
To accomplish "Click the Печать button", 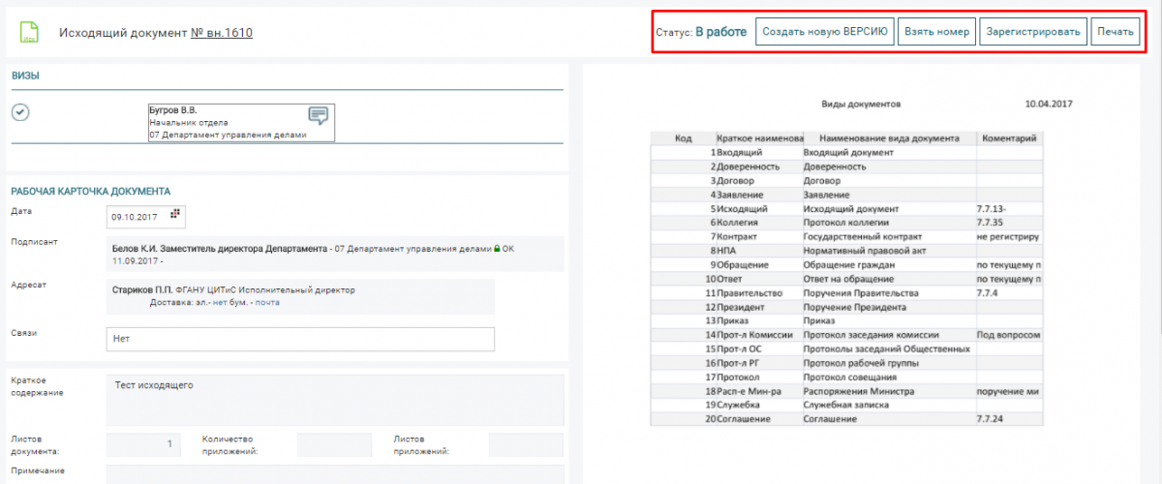I will [1116, 32].
